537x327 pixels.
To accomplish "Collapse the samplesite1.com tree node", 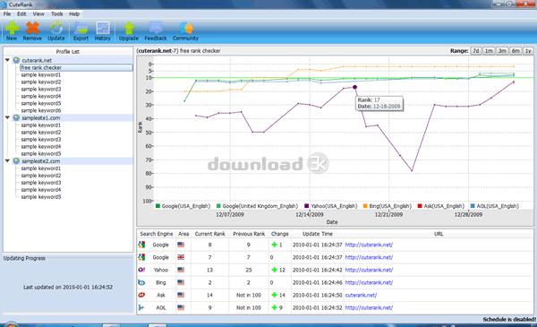I will (x=7, y=117).
